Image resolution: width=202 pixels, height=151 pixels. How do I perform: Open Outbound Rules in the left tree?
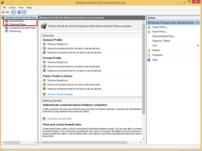click(x=17, y=24)
